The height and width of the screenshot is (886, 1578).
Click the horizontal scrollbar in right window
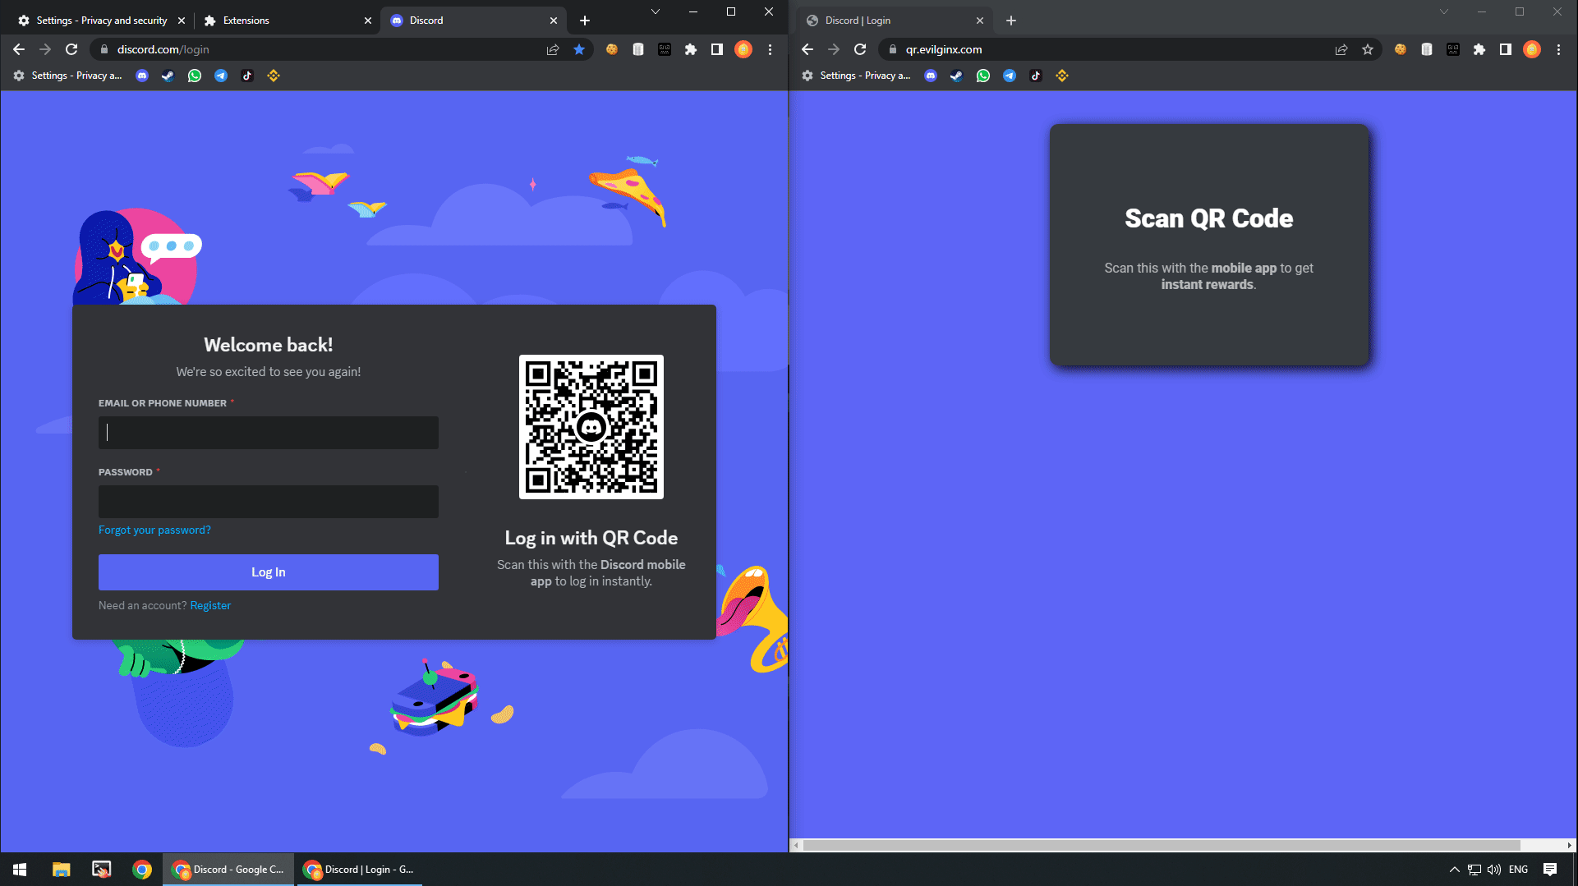coord(1162,846)
